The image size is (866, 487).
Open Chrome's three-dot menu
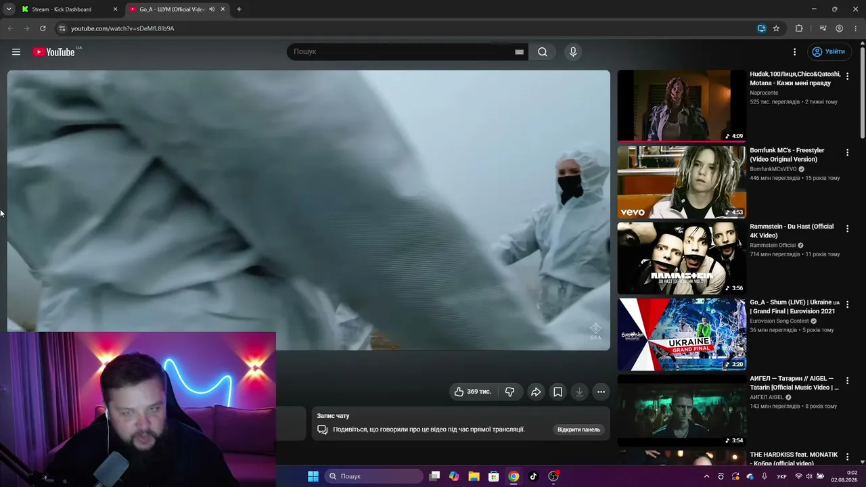[855, 28]
